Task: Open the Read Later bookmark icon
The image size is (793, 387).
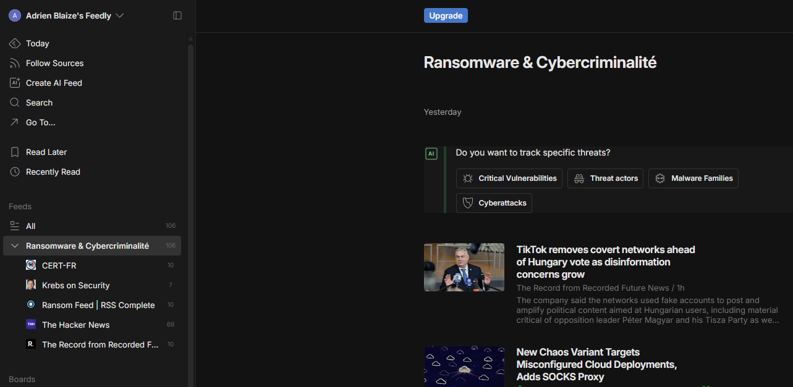Action: [15, 152]
